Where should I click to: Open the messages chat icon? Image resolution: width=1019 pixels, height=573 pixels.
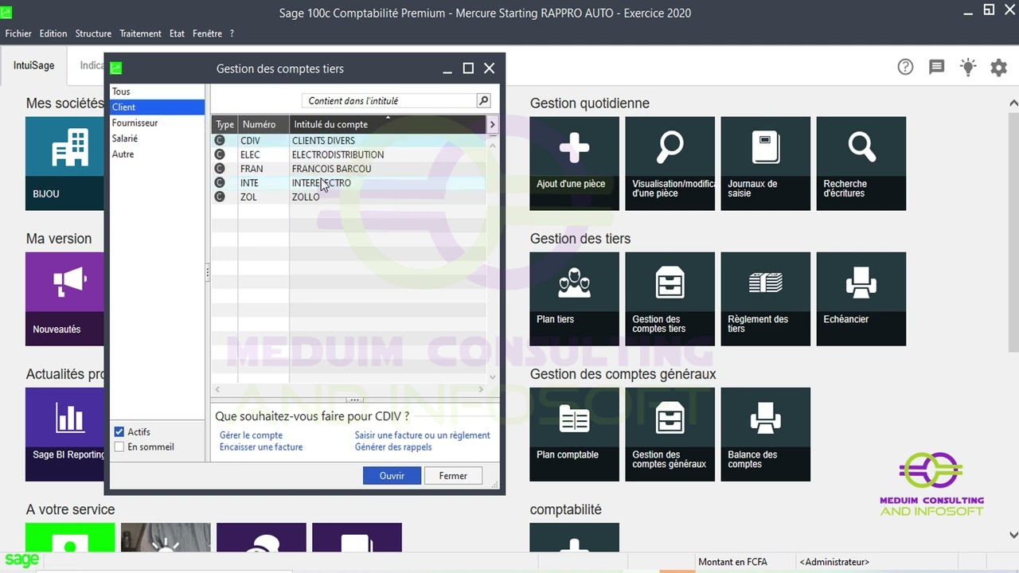point(936,67)
